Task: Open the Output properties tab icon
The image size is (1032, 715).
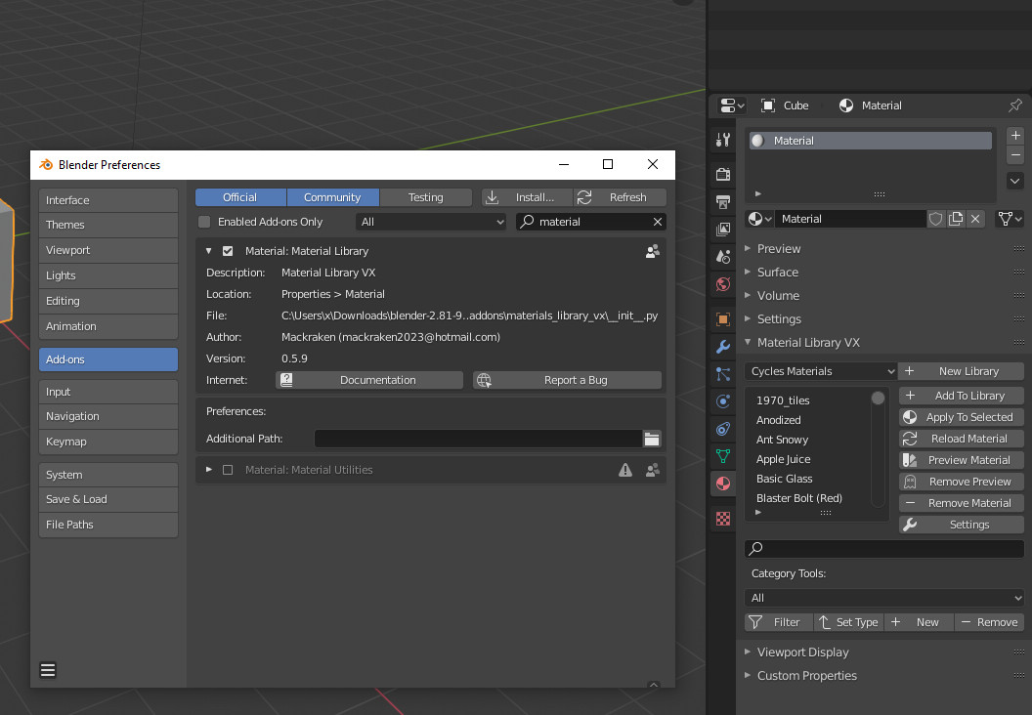Action: (723, 202)
